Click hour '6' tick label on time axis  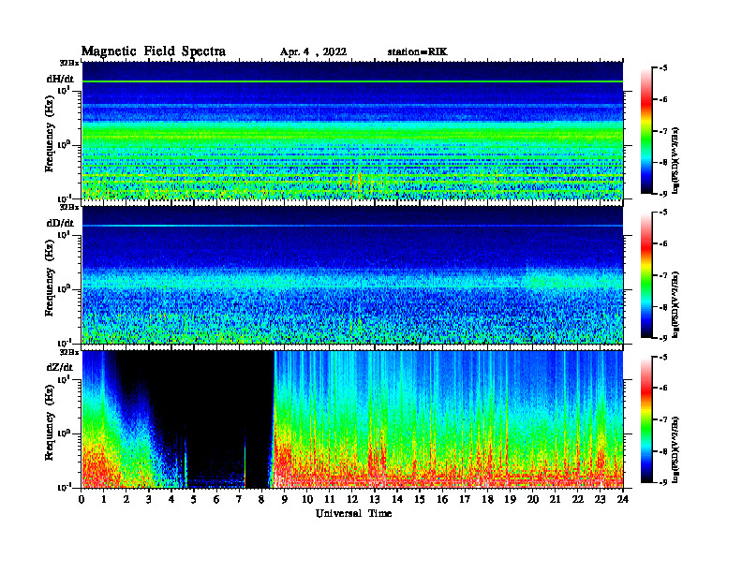point(216,499)
